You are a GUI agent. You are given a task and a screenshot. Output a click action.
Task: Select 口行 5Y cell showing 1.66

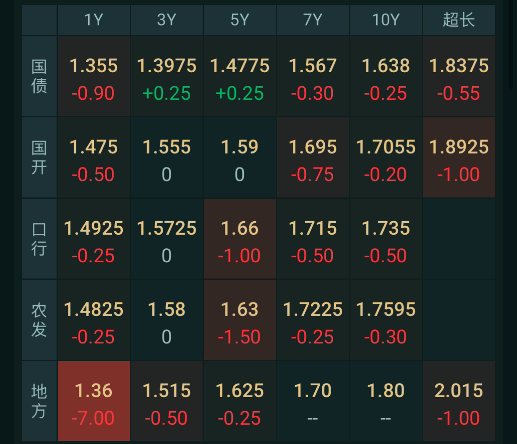point(239,239)
